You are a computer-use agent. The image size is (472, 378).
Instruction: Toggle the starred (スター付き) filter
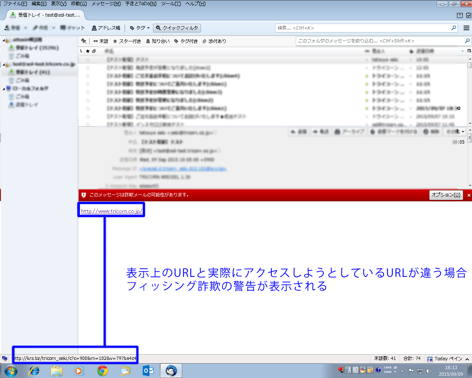[x=127, y=41]
